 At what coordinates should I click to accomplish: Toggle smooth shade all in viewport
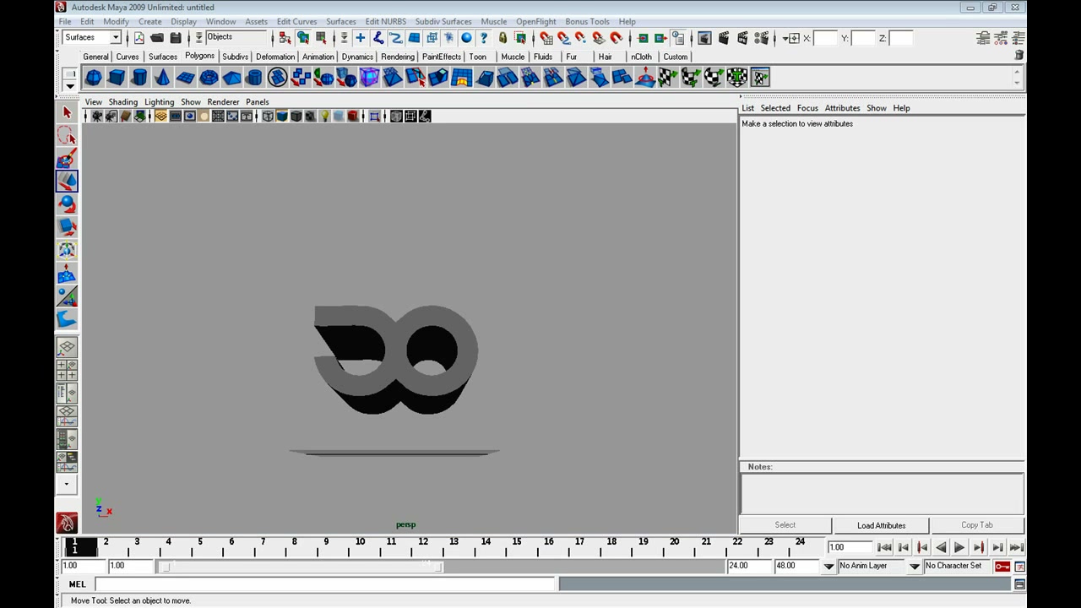coord(282,117)
